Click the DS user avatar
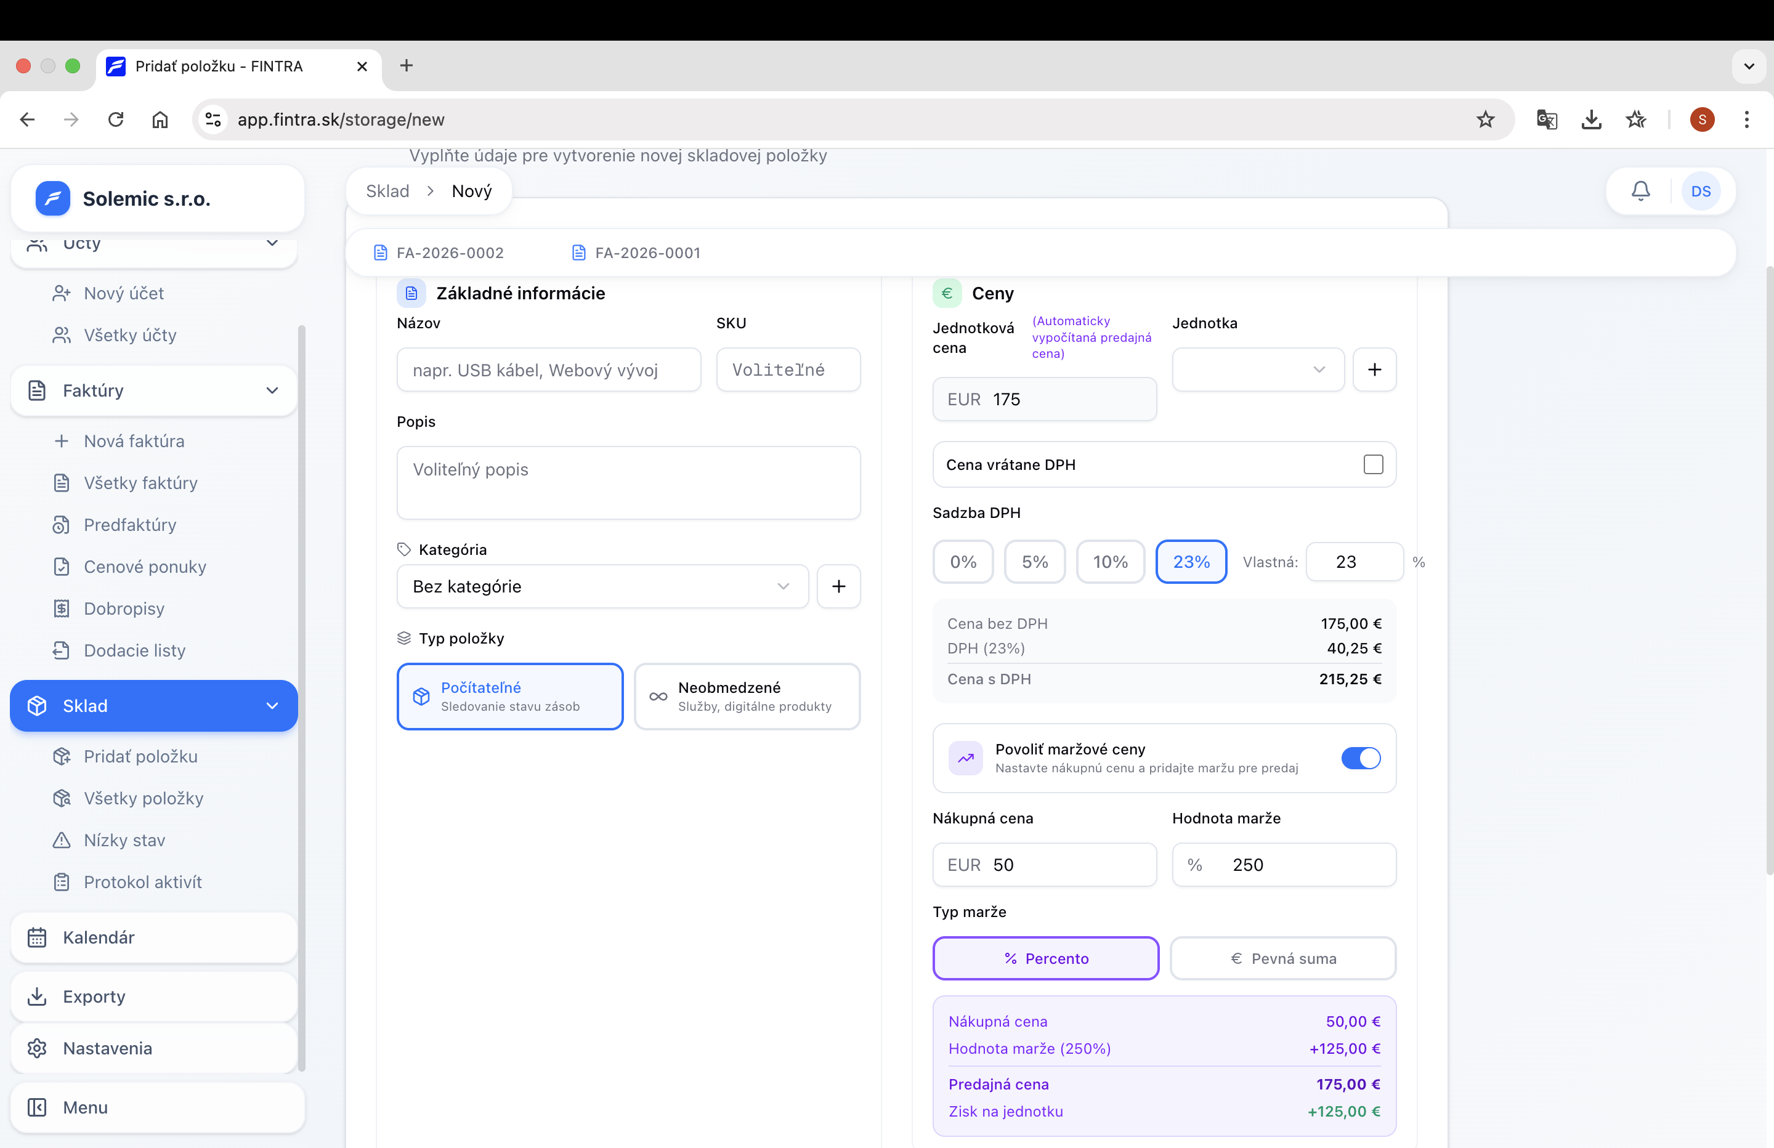 (1702, 191)
